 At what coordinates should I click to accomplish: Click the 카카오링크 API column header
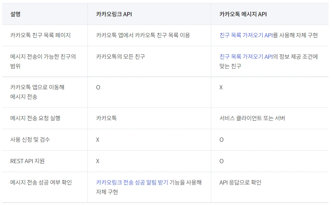pos(114,14)
